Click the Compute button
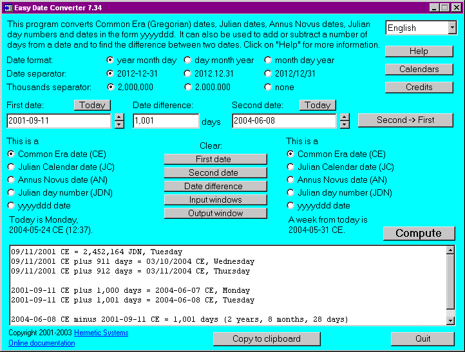 coord(419,233)
